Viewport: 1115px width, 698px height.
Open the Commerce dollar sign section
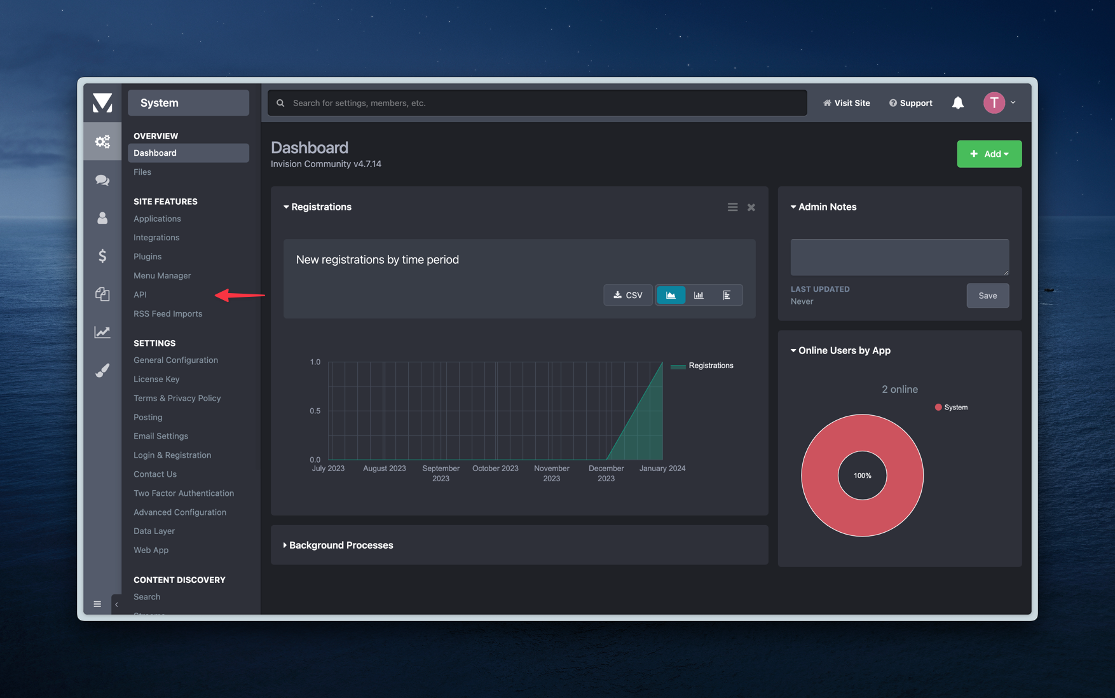point(102,256)
